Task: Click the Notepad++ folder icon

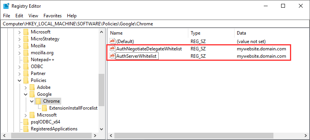Action: 26,60
